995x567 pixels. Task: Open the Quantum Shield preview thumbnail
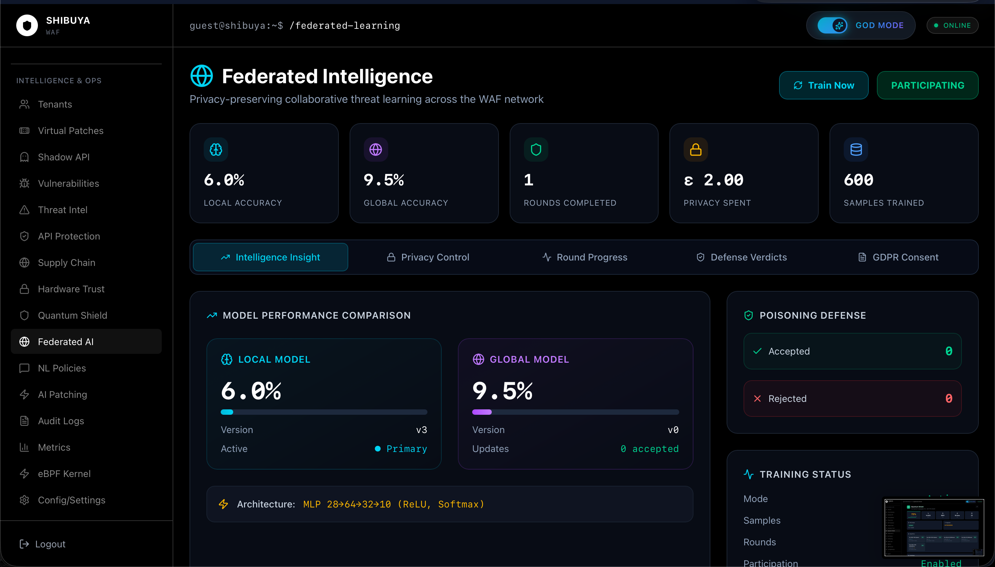(x=934, y=527)
